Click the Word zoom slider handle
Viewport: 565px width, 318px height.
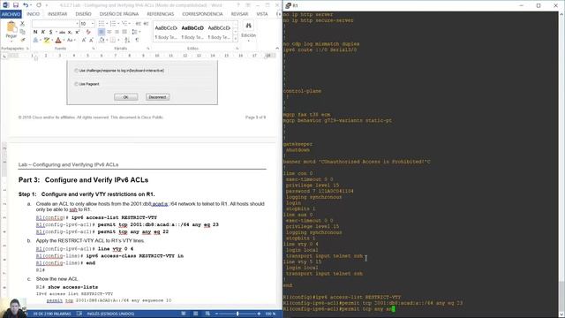point(237,314)
